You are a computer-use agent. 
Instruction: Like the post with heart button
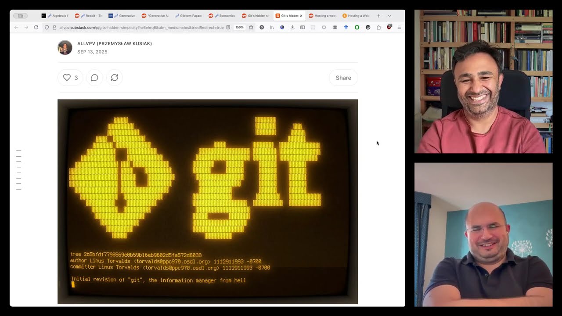click(70, 78)
